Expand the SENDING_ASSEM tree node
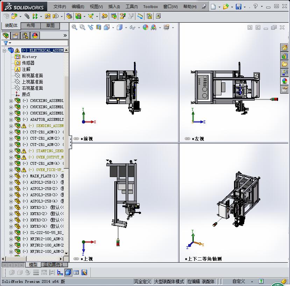The image size is (290, 286). (11, 126)
